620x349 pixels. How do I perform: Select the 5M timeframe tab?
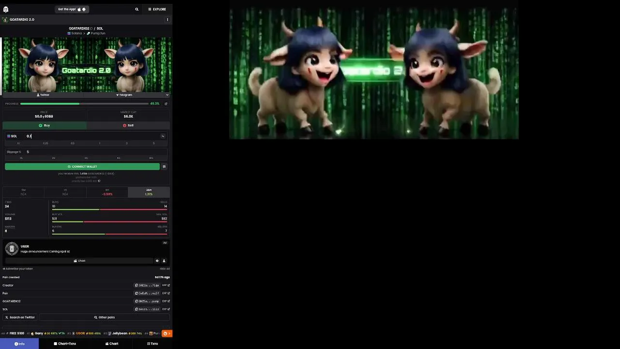[x=24, y=192]
